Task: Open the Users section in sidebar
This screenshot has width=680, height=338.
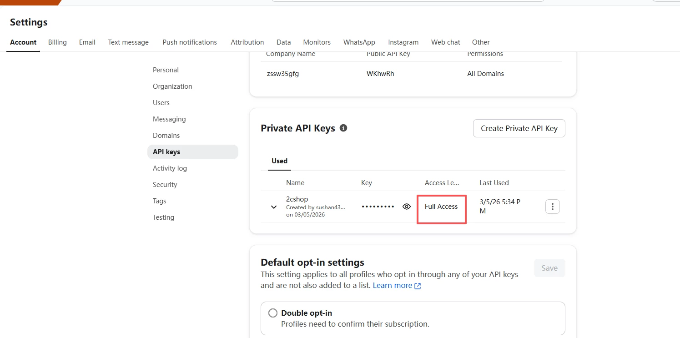Action: click(x=161, y=103)
